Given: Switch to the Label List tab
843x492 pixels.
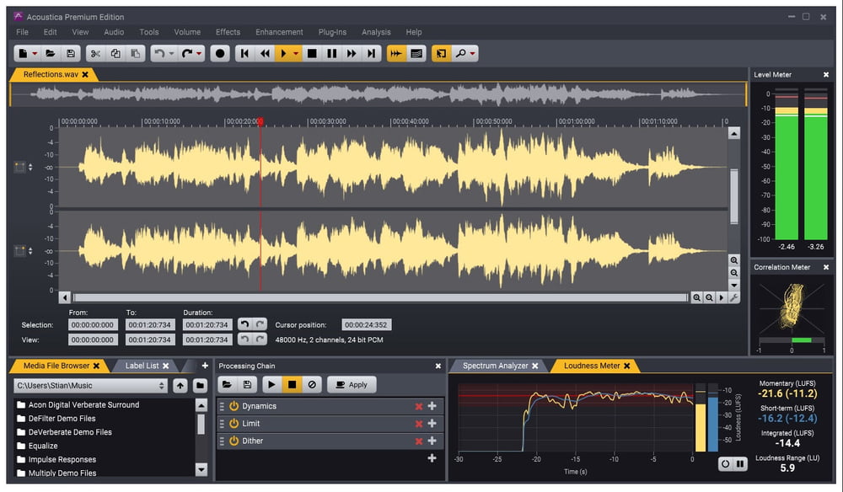Looking at the screenshot, I should pos(142,366).
